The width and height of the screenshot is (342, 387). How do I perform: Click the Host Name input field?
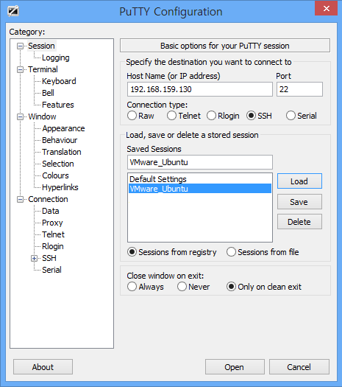point(200,89)
